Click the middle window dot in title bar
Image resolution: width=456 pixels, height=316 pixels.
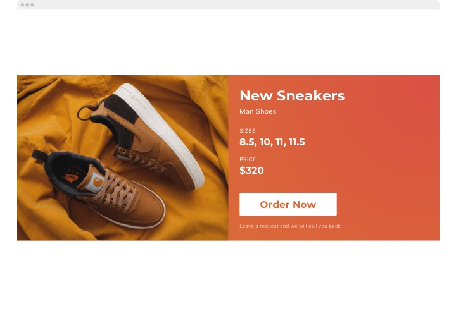point(27,5)
